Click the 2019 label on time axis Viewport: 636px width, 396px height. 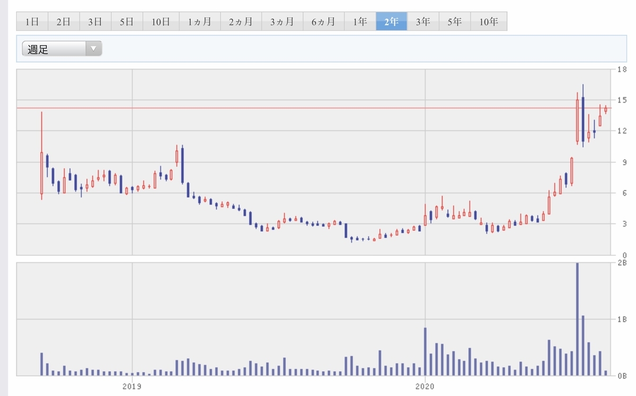click(132, 386)
